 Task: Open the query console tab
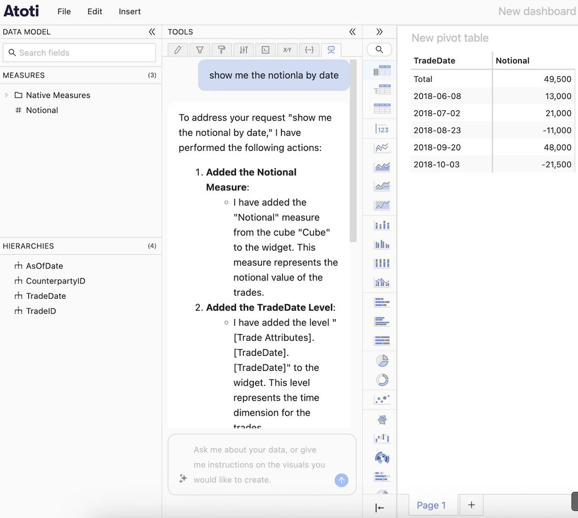click(x=265, y=50)
